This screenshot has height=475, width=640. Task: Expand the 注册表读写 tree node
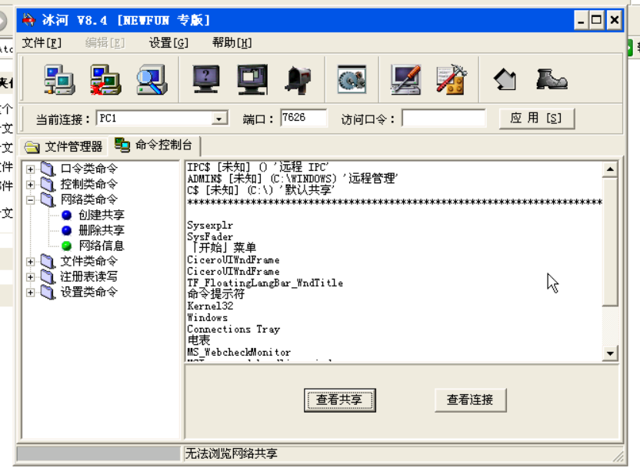coord(30,277)
